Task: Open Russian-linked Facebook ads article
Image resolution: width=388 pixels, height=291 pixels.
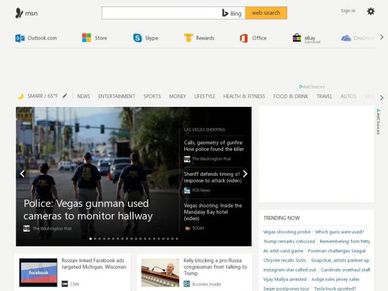Action: click(94, 264)
